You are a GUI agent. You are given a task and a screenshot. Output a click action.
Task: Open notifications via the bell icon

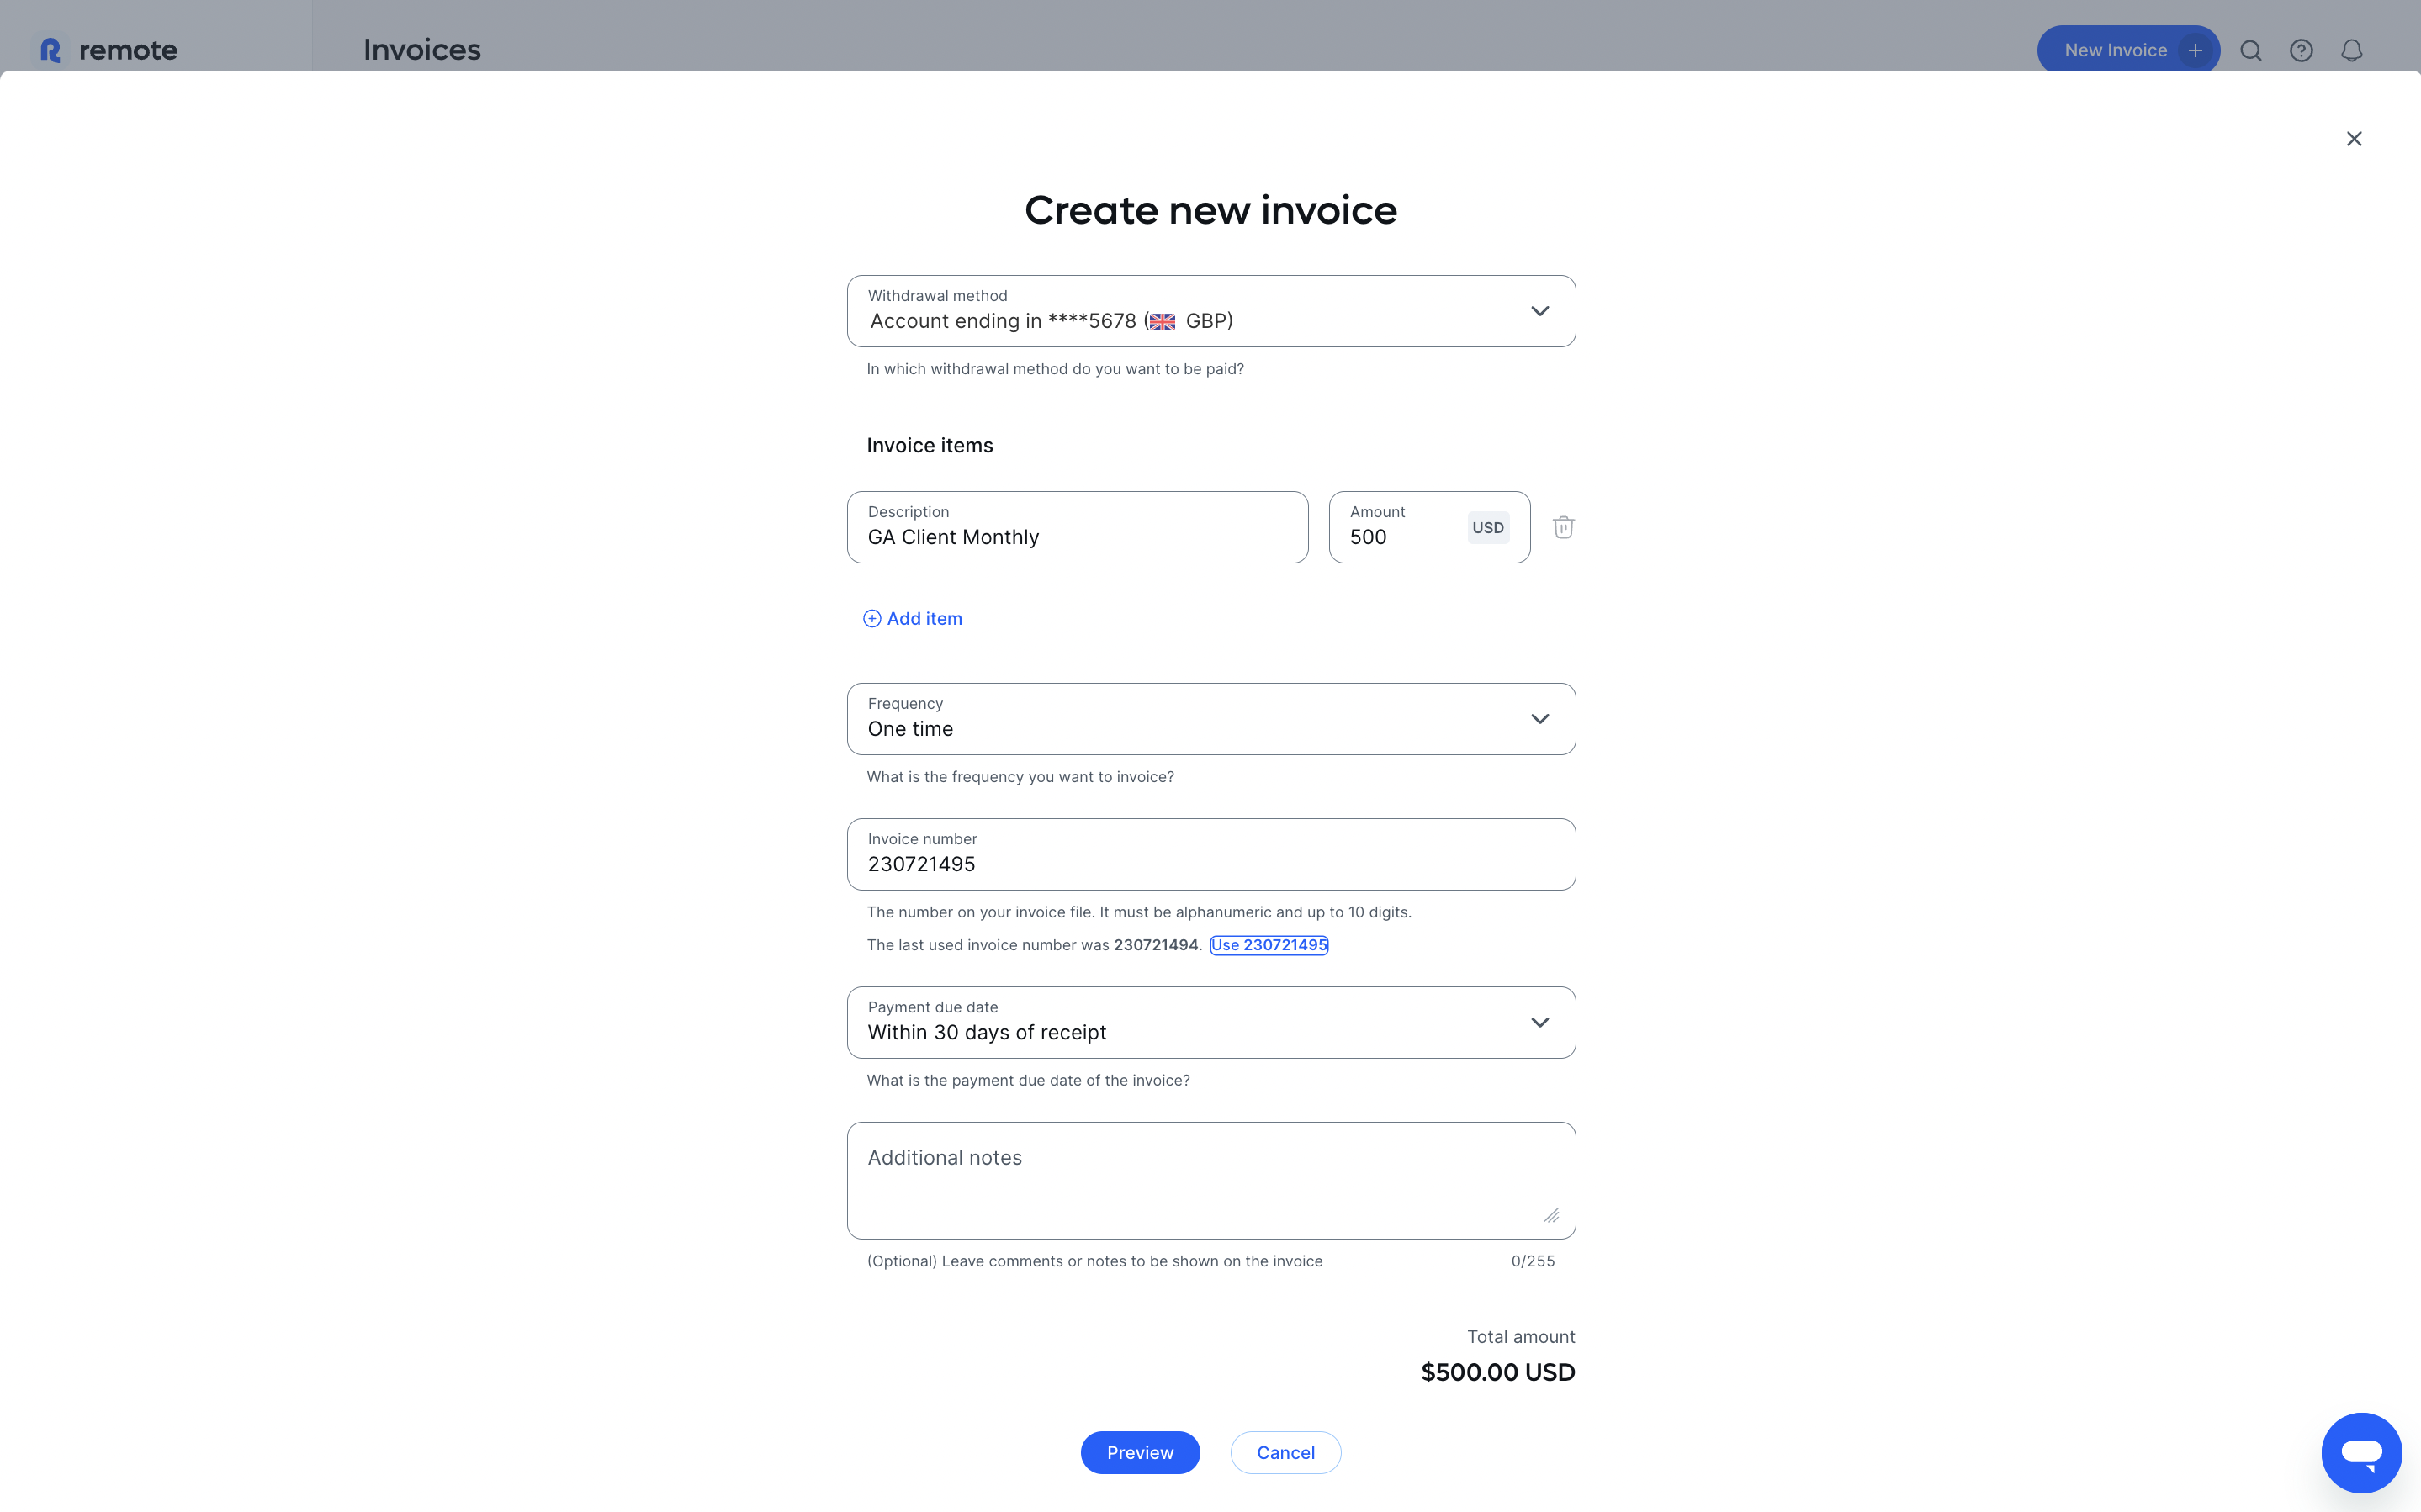[2352, 50]
